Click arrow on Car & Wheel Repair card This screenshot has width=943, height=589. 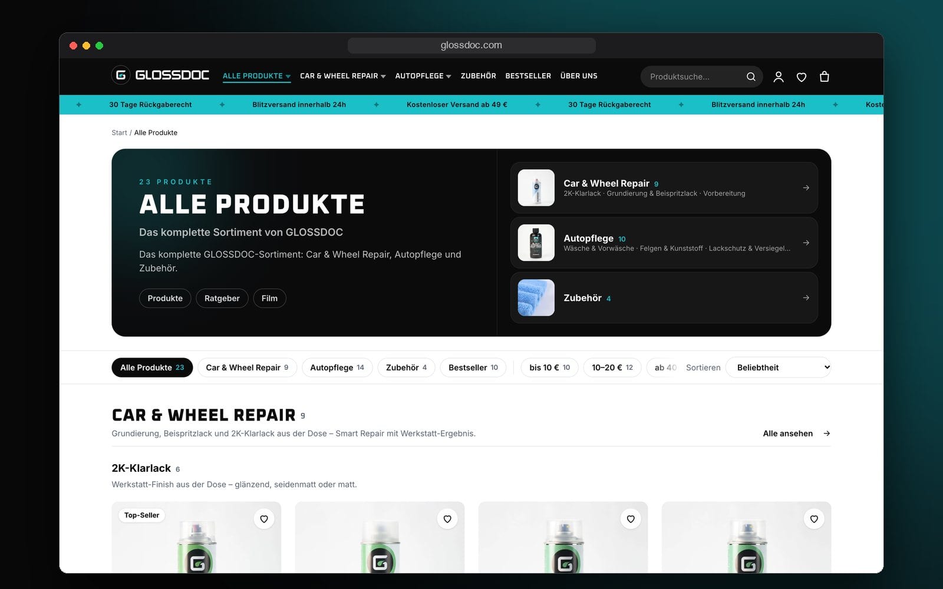[806, 188]
